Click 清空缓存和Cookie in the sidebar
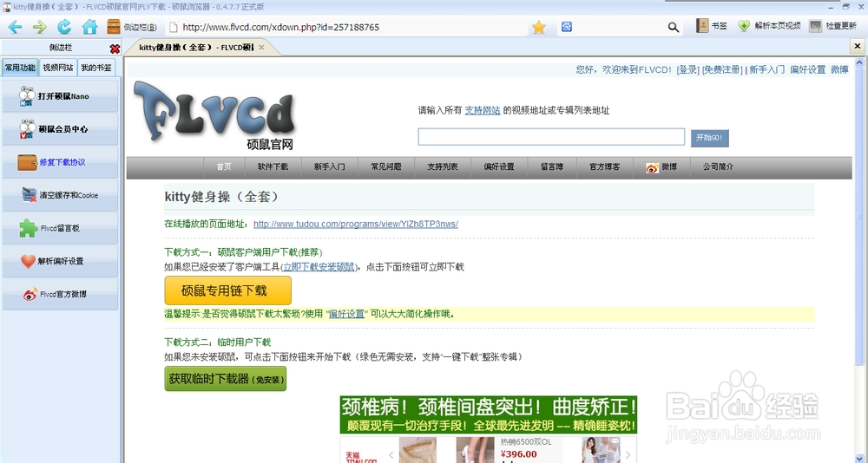This screenshot has height=463, width=868. (61, 195)
